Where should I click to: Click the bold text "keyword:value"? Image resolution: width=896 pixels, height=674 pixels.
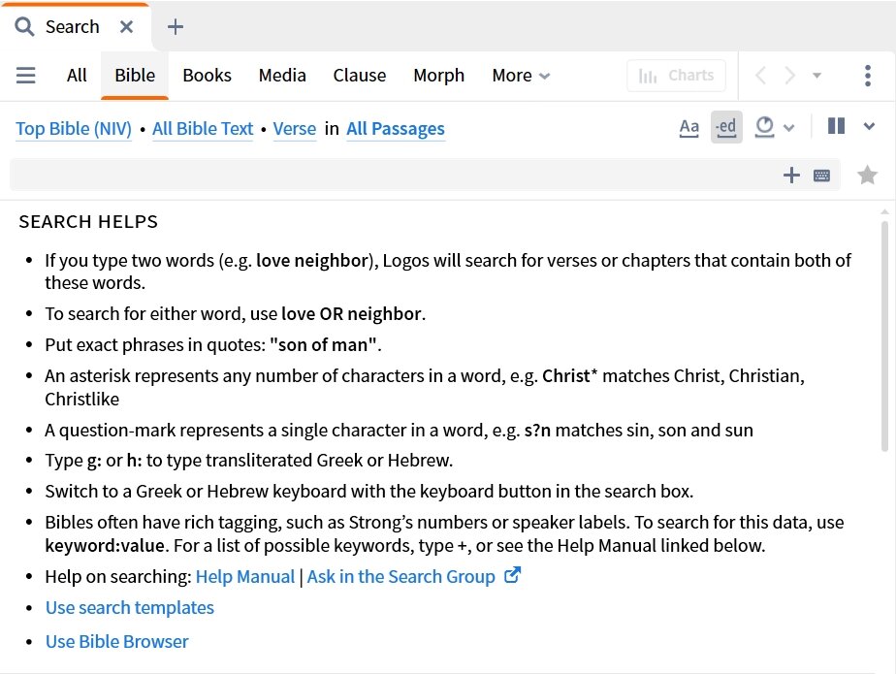click(x=105, y=546)
